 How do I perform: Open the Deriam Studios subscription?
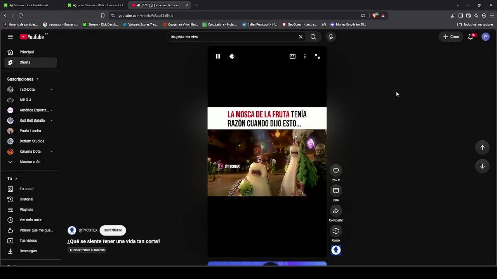pos(31,141)
